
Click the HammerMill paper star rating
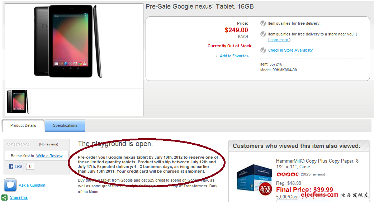pyautogui.click(x=288, y=174)
